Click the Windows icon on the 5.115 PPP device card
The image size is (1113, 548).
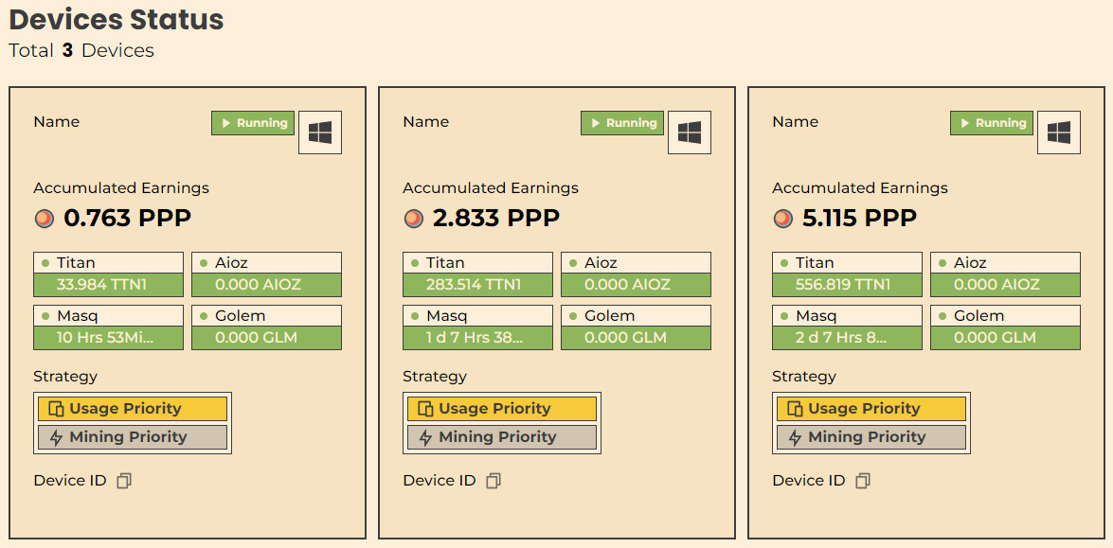click(1059, 133)
